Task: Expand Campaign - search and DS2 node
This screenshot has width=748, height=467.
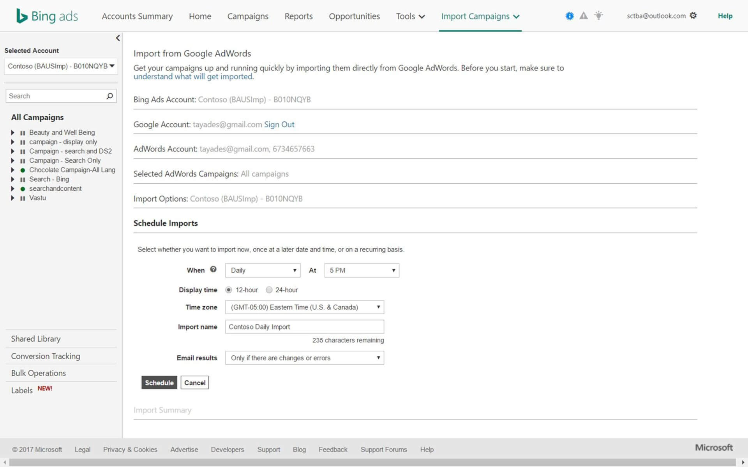Action: click(x=12, y=151)
